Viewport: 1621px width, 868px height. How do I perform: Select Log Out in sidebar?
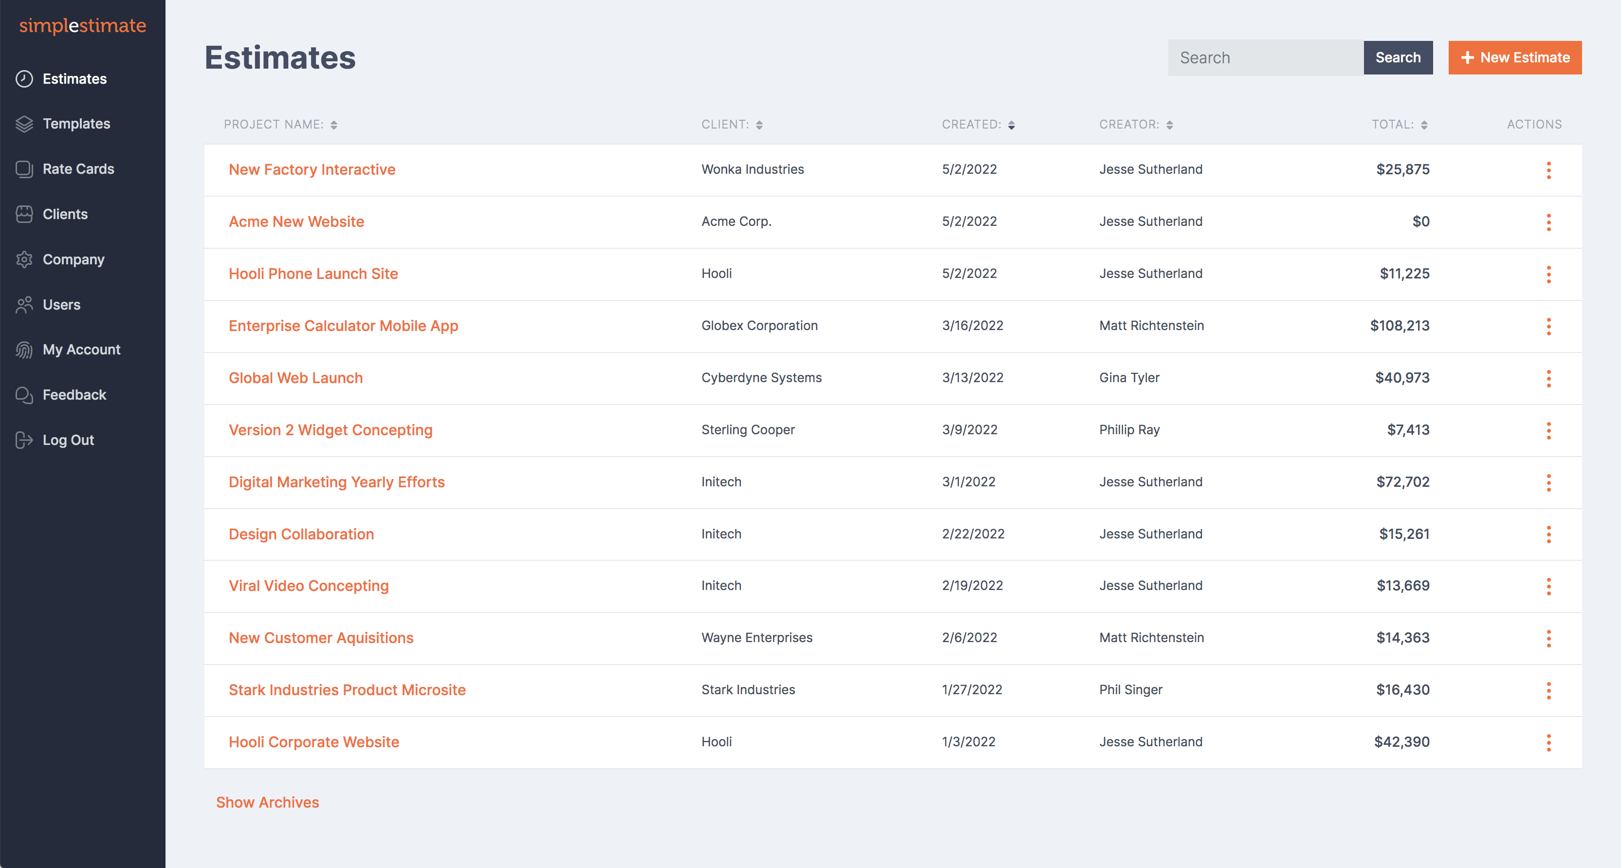[x=24, y=439]
